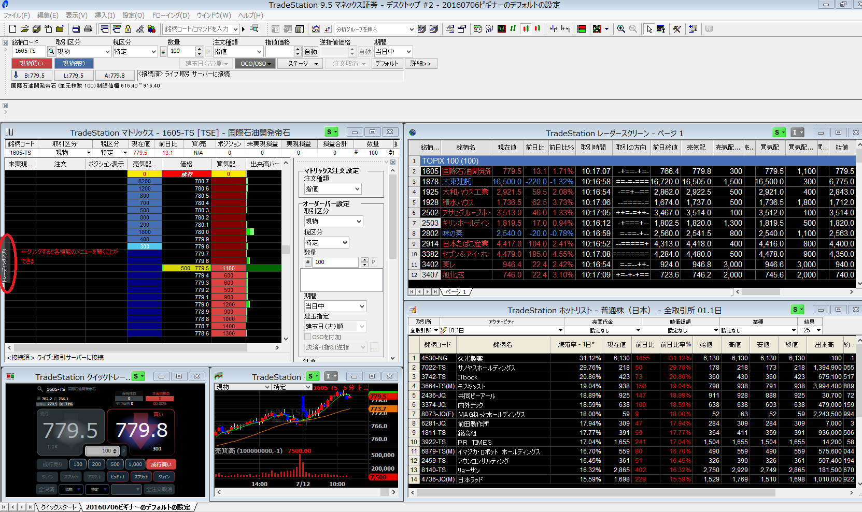Click the padlock lock toolbar icon
Screen dimensions: 862x512
click(x=128, y=29)
